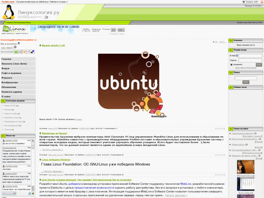The image size is (264, 198).
Task: Click the second bookmark icon after BOOKMARK
Action: tap(20, 52)
